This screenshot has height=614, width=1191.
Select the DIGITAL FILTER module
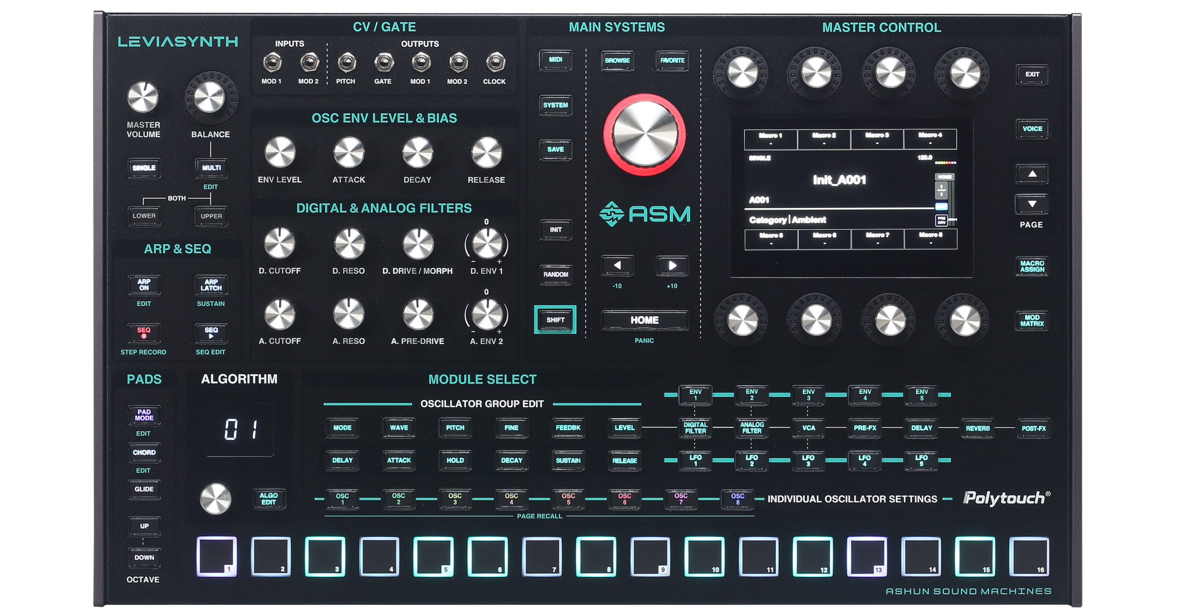[x=695, y=428]
